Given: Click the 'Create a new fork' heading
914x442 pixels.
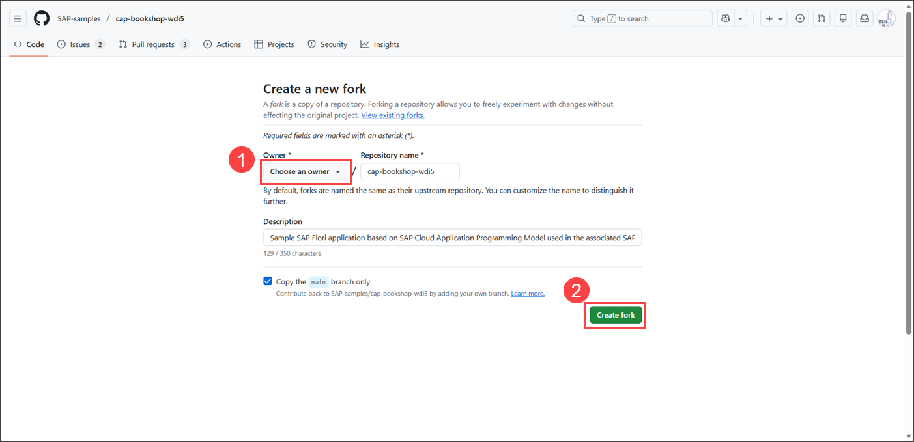Looking at the screenshot, I should pos(315,89).
